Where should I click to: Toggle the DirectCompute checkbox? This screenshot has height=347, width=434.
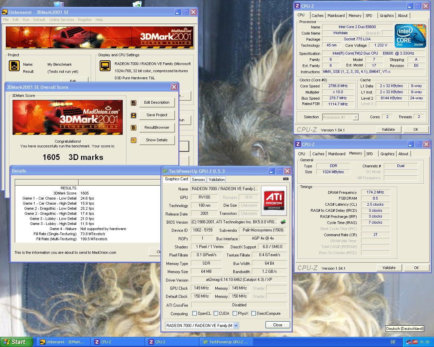point(253,313)
